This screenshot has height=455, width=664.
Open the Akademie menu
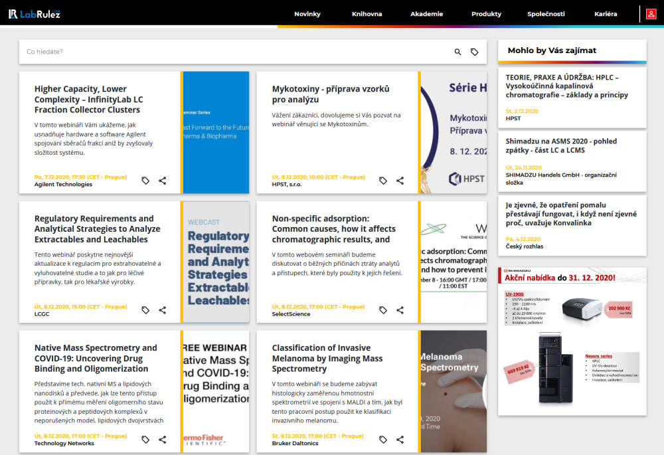point(426,14)
